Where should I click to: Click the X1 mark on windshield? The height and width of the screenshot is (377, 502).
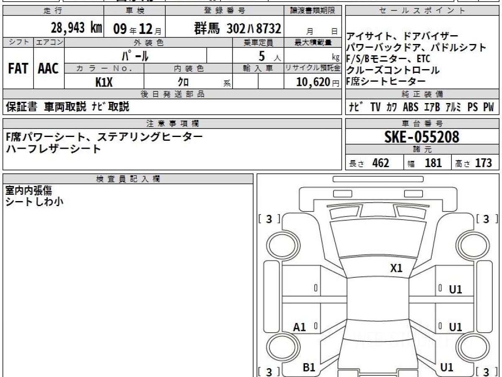396,268
